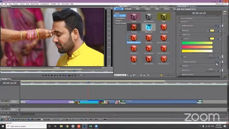Select the Basic filter category

117,13
